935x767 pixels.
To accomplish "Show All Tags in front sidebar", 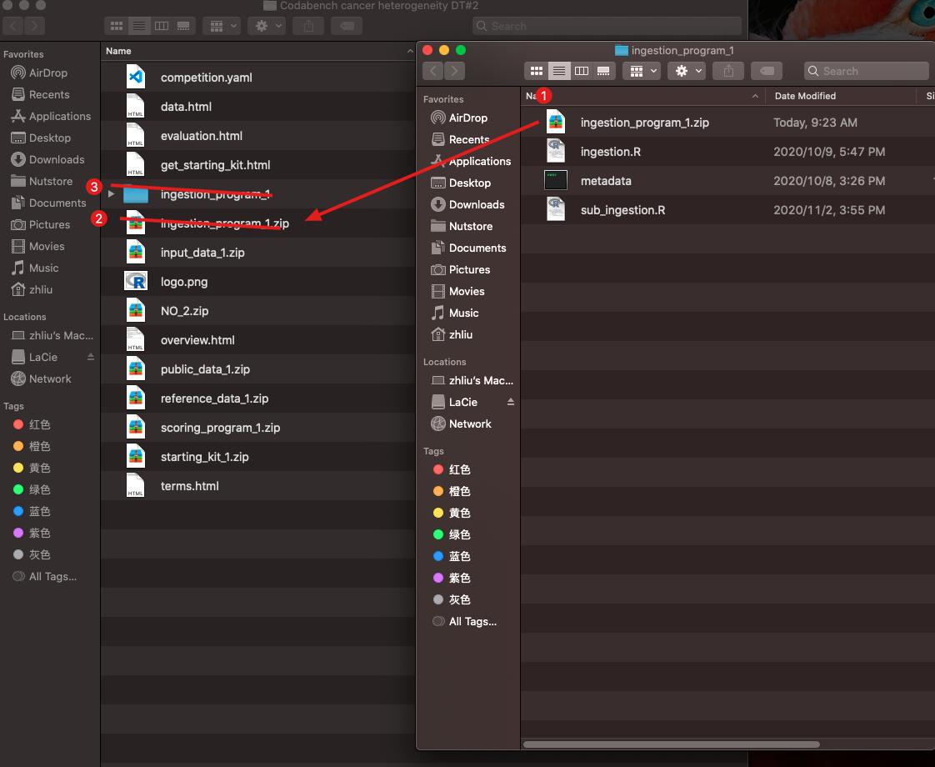I will (472, 621).
